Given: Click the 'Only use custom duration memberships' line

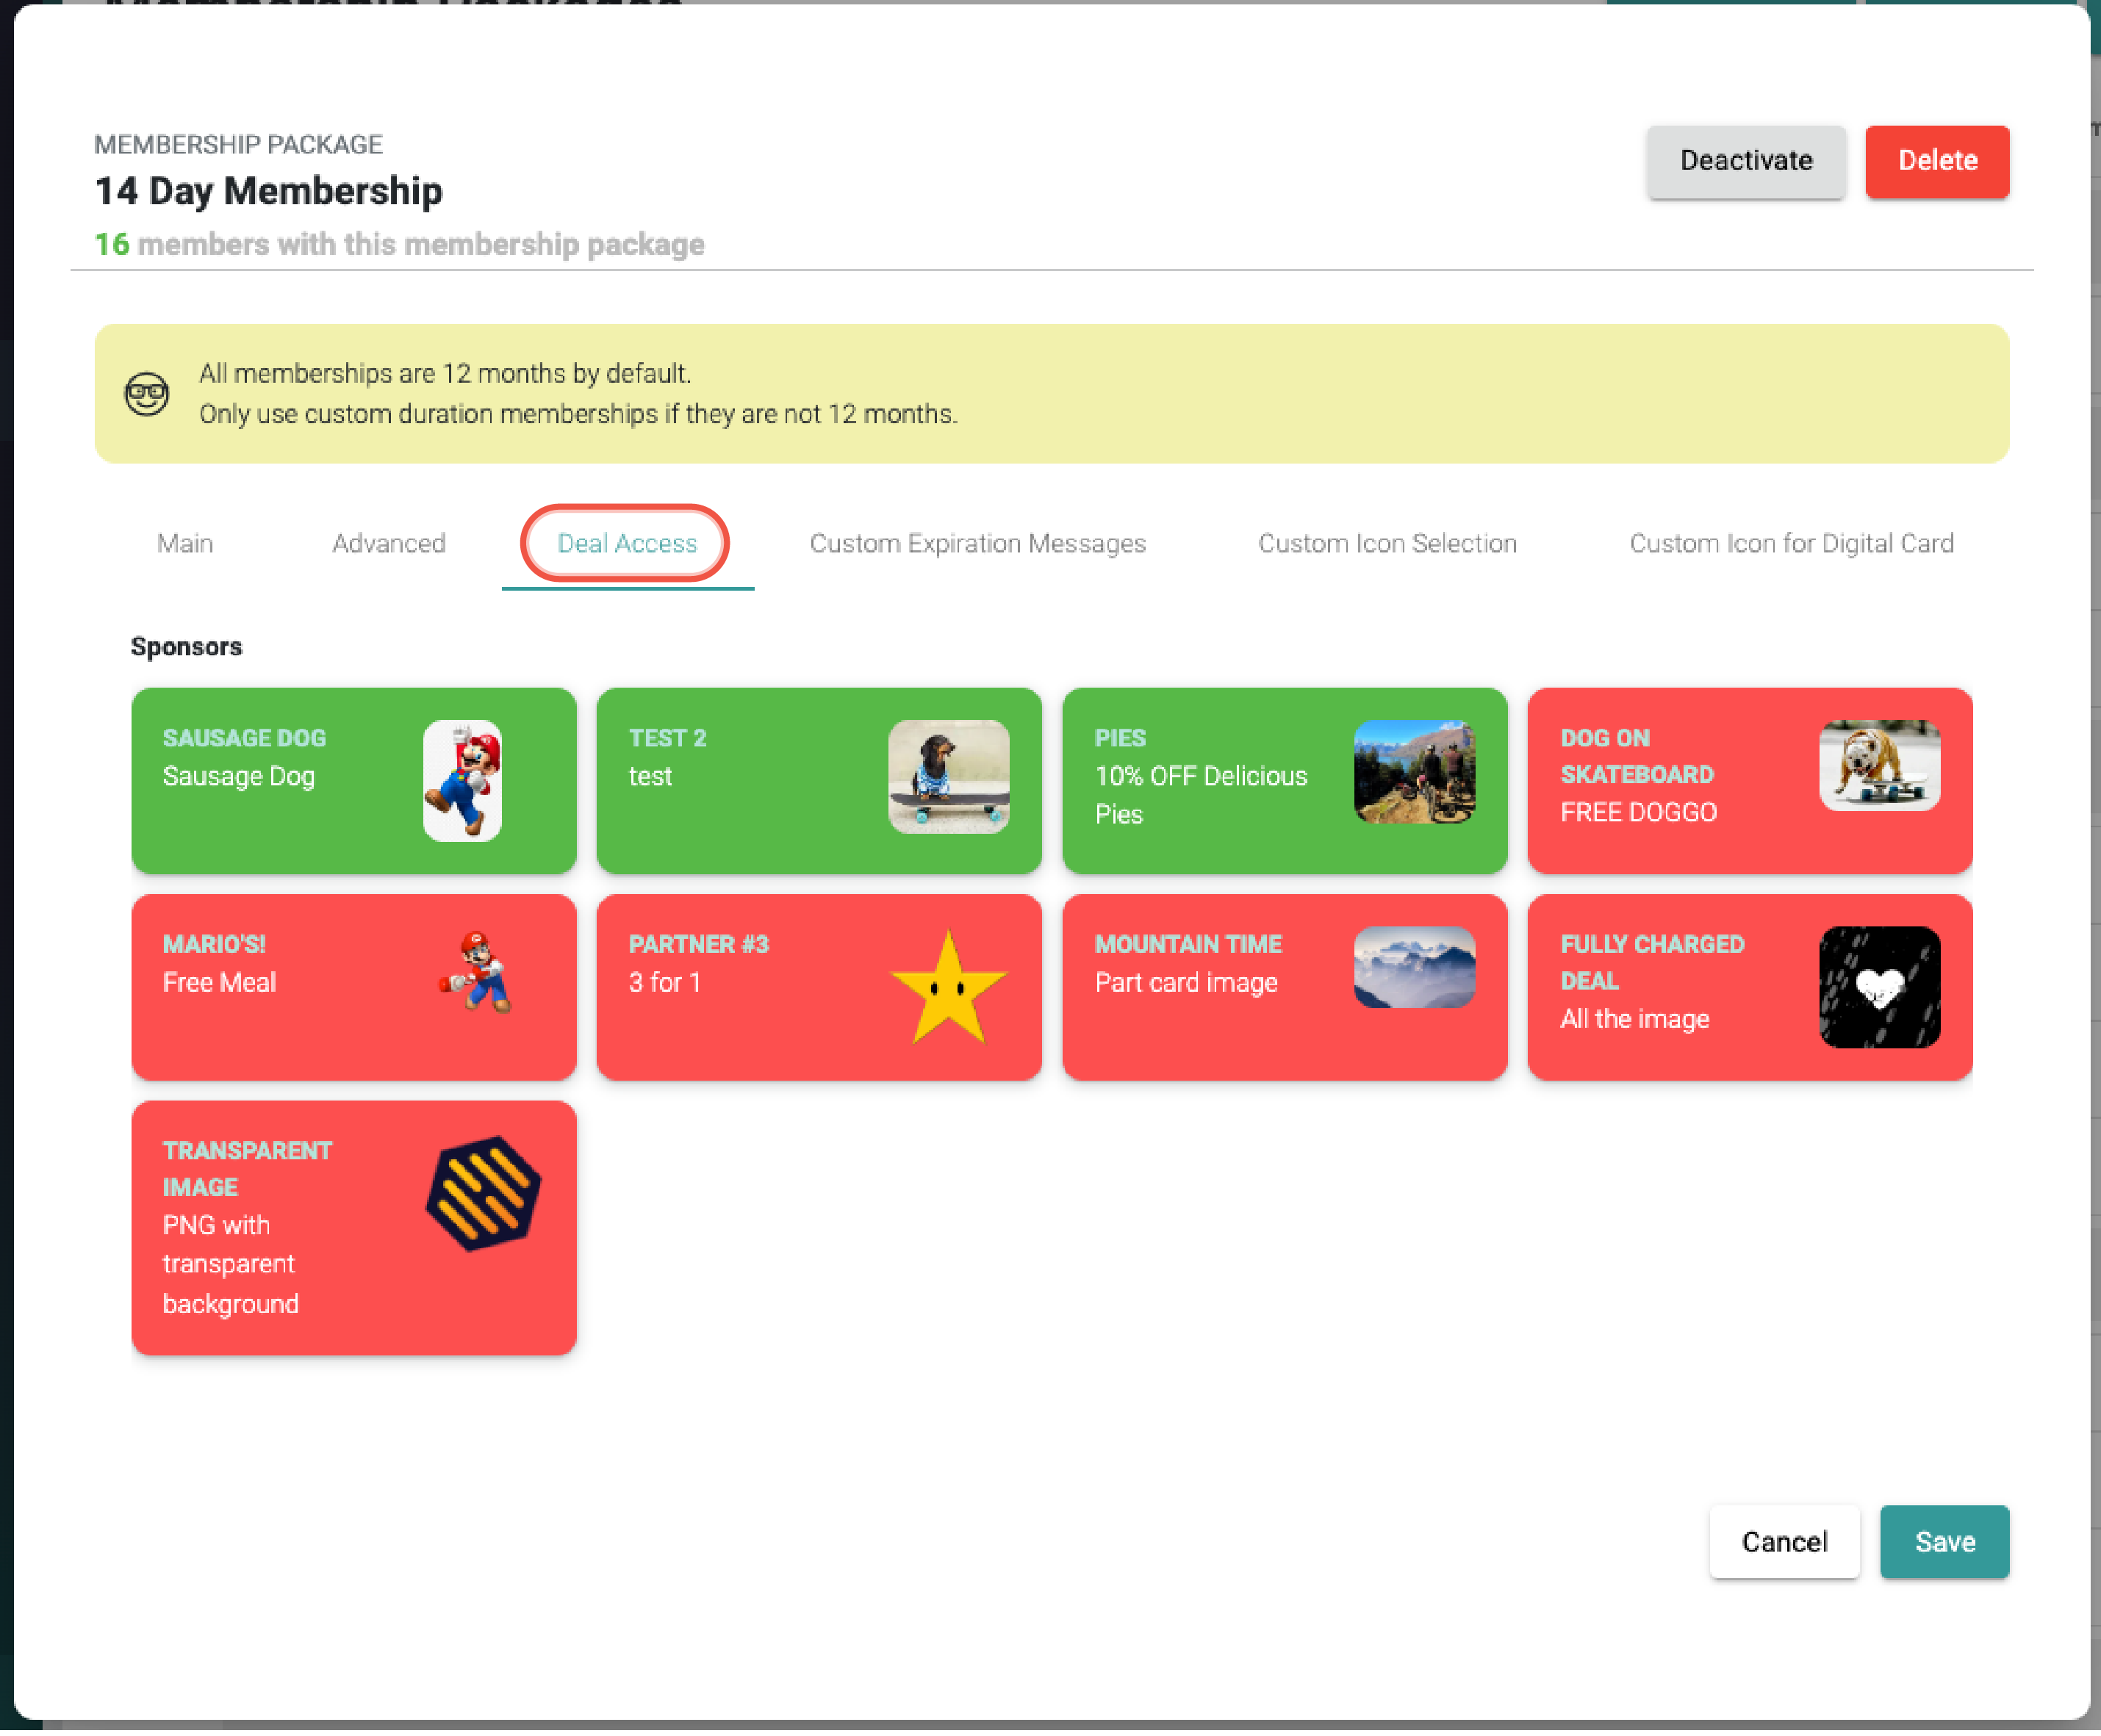Looking at the screenshot, I should pos(578,414).
